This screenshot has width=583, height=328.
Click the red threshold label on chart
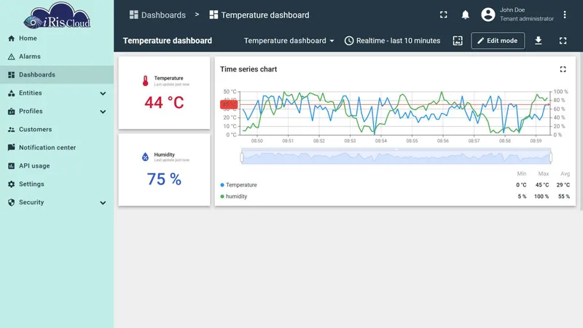(229, 104)
